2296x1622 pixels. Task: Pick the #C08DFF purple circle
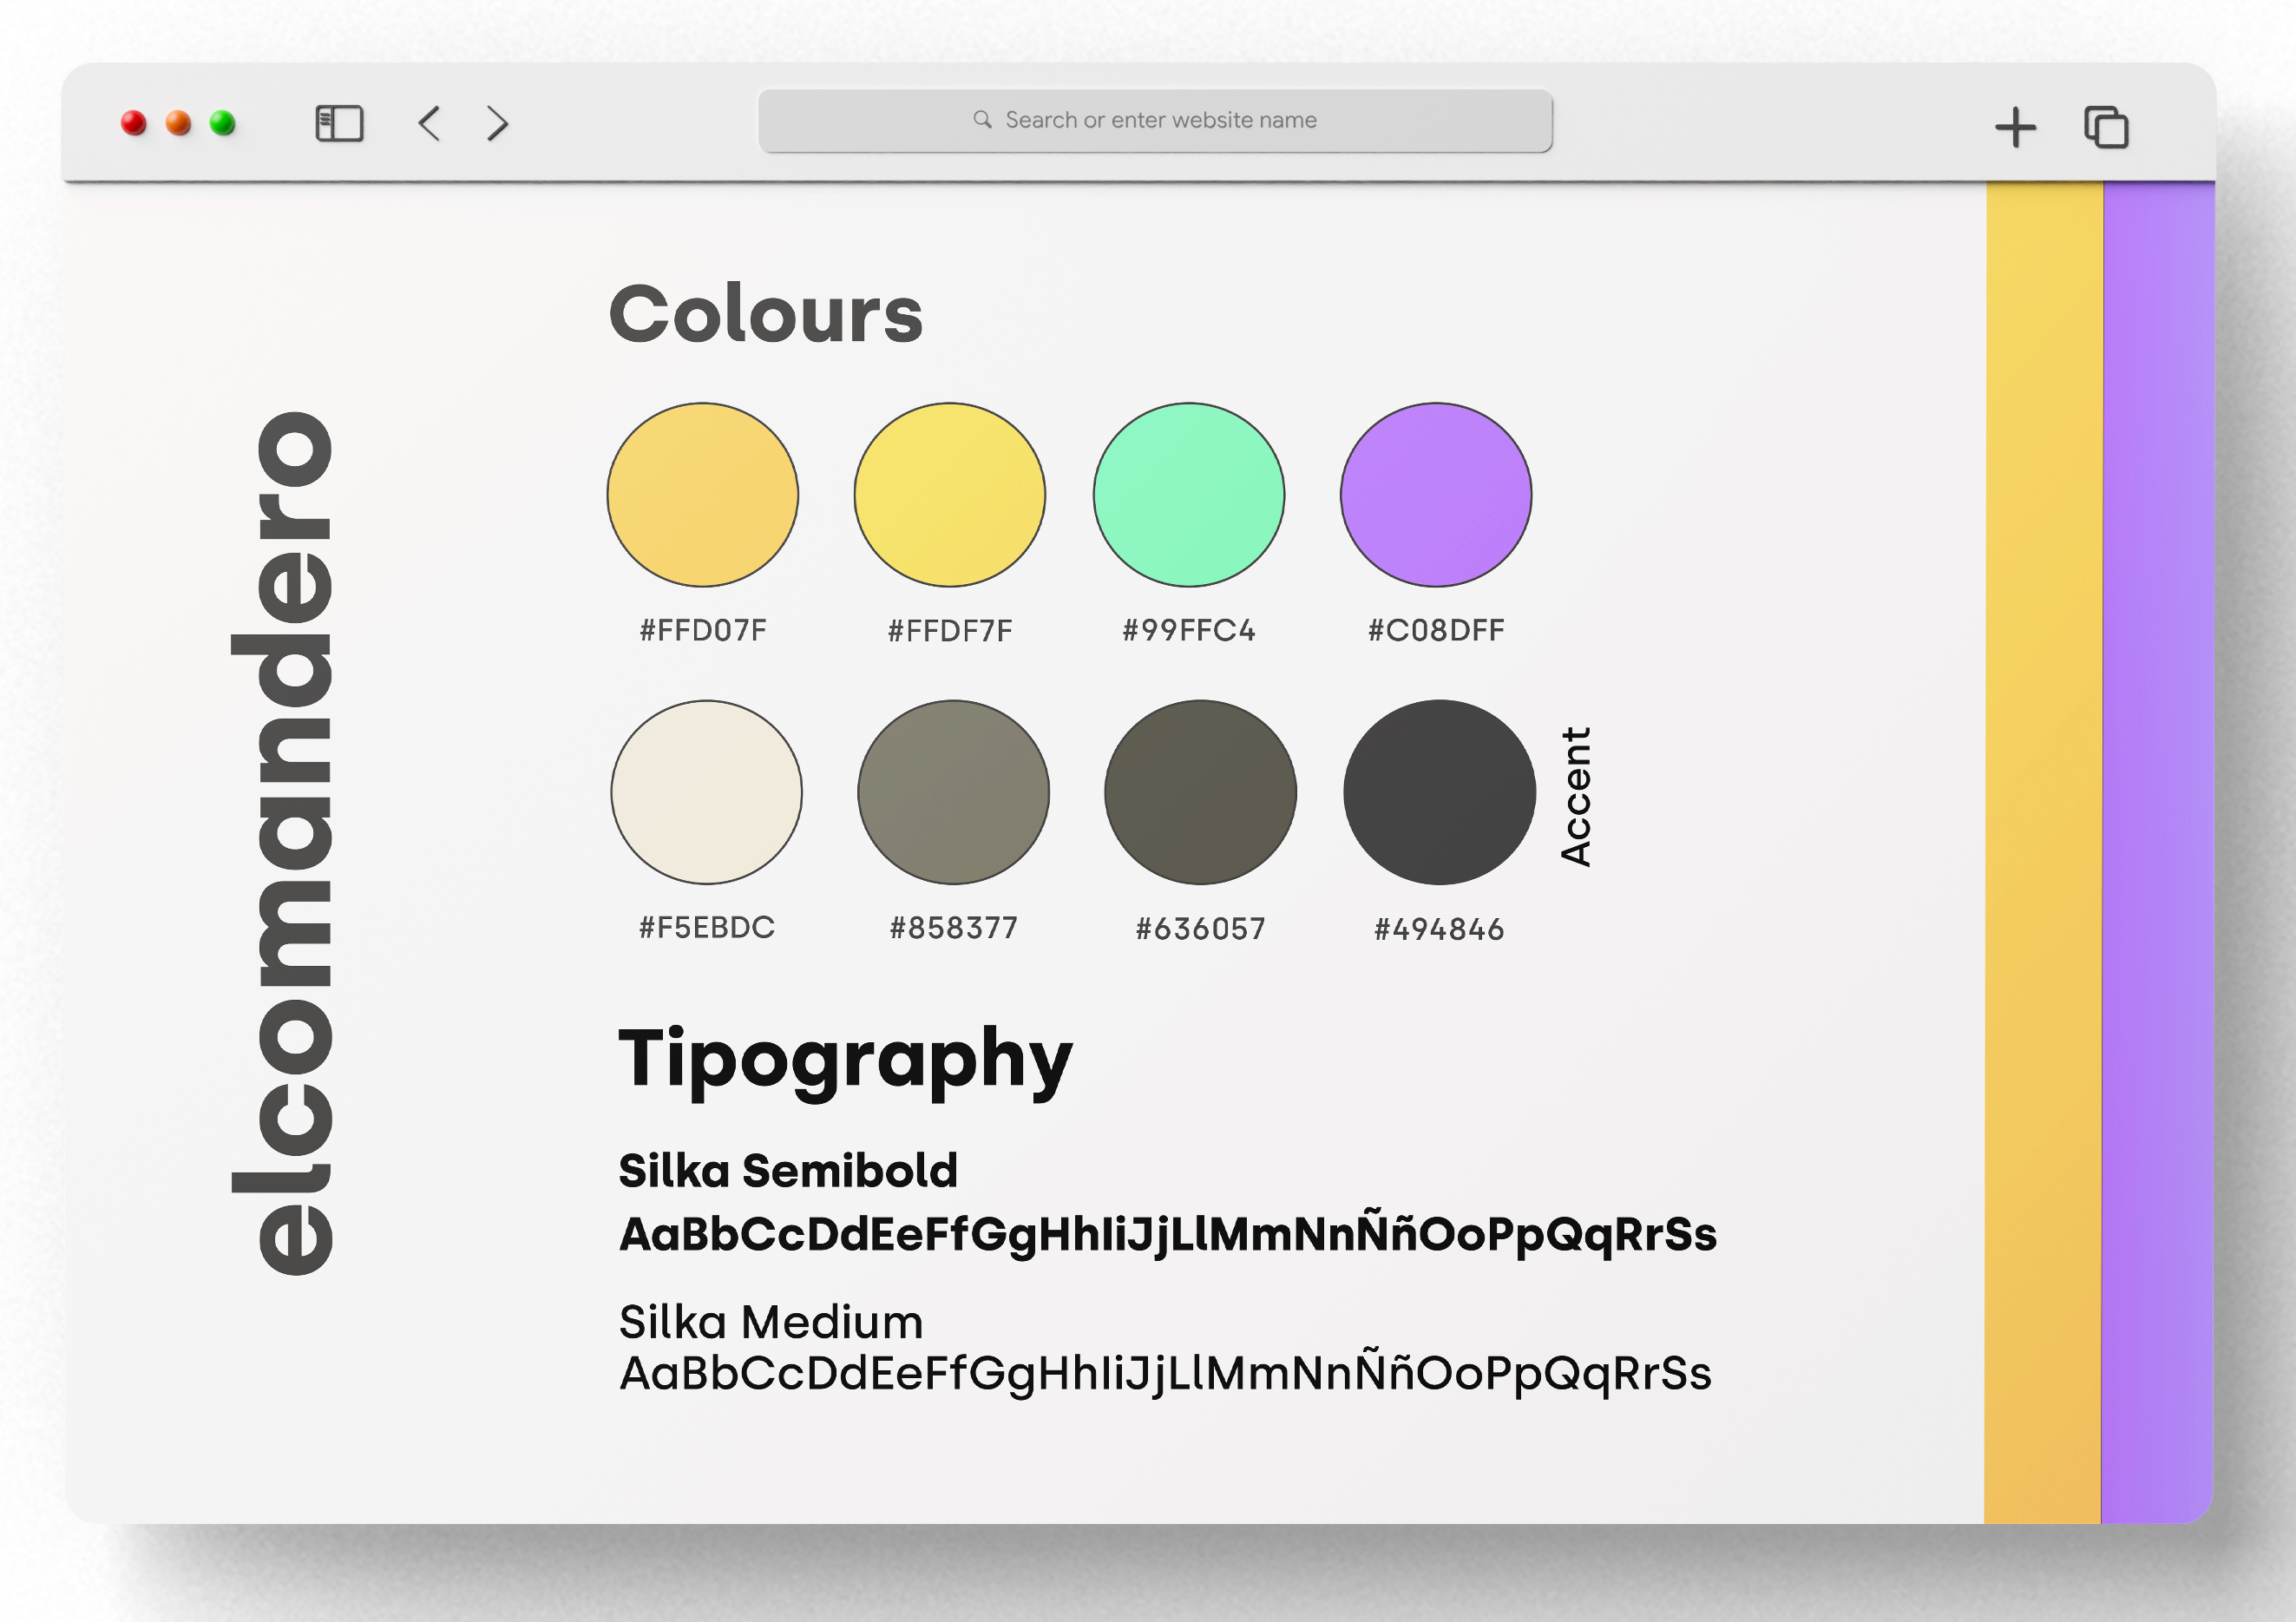1435,495
